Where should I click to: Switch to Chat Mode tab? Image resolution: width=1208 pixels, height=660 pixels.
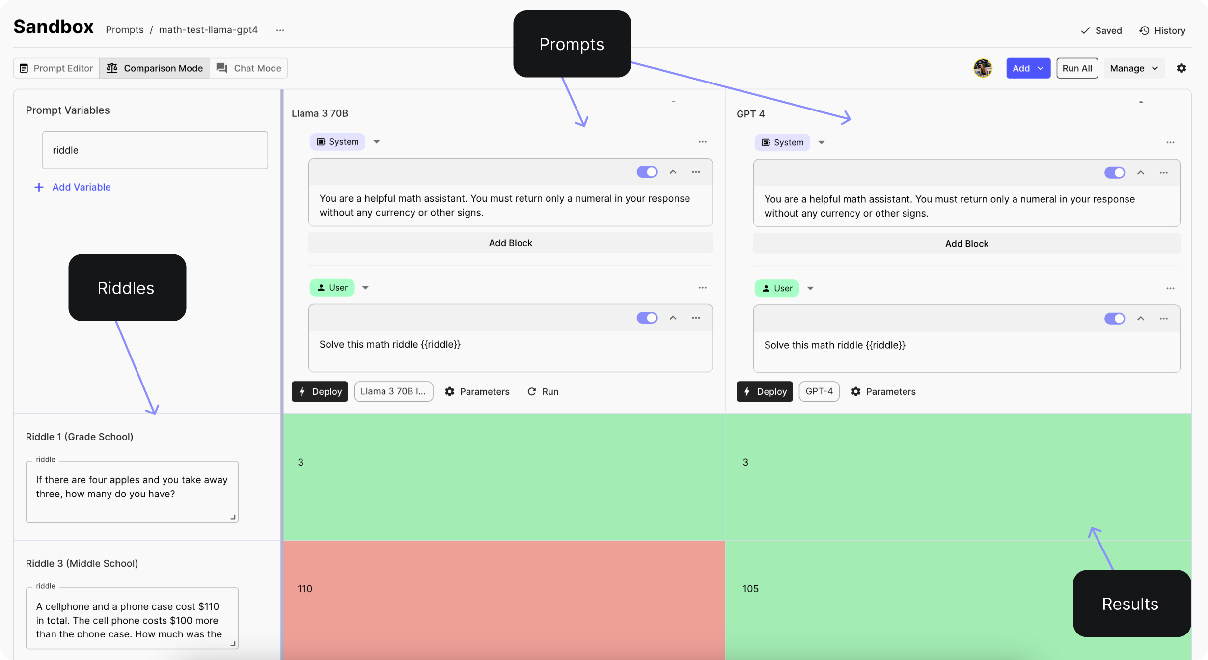pyautogui.click(x=249, y=68)
